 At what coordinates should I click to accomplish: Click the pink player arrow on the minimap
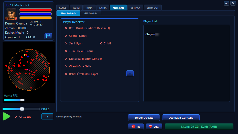click(x=29, y=70)
